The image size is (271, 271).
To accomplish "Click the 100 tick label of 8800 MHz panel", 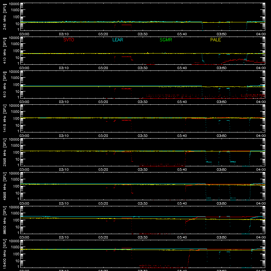I will pos(16,220).
